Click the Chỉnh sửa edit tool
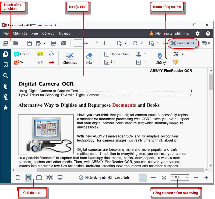The image size is (215, 199). (x=70, y=58)
